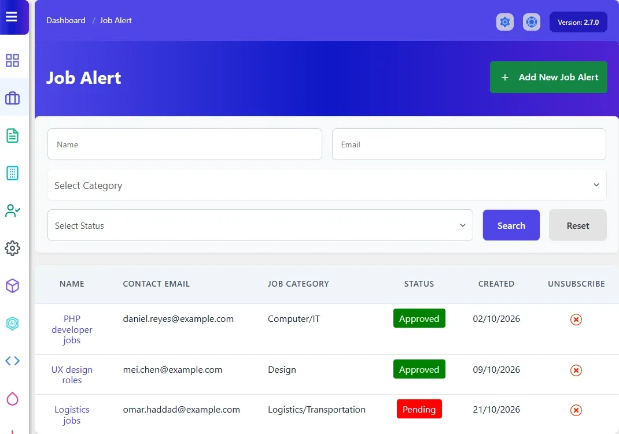Click the Job Alert breadcrumb
Screen dimensions: 619x434
(x=116, y=20)
